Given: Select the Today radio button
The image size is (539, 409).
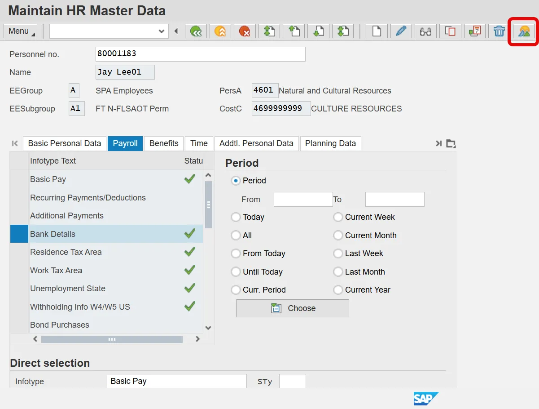Looking at the screenshot, I should point(236,217).
